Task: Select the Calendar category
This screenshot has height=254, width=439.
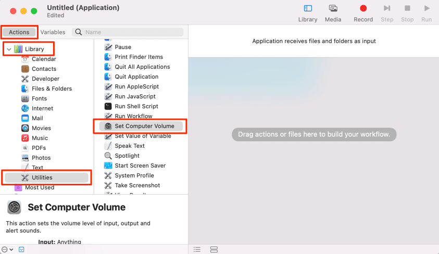Action: point(39,59)
